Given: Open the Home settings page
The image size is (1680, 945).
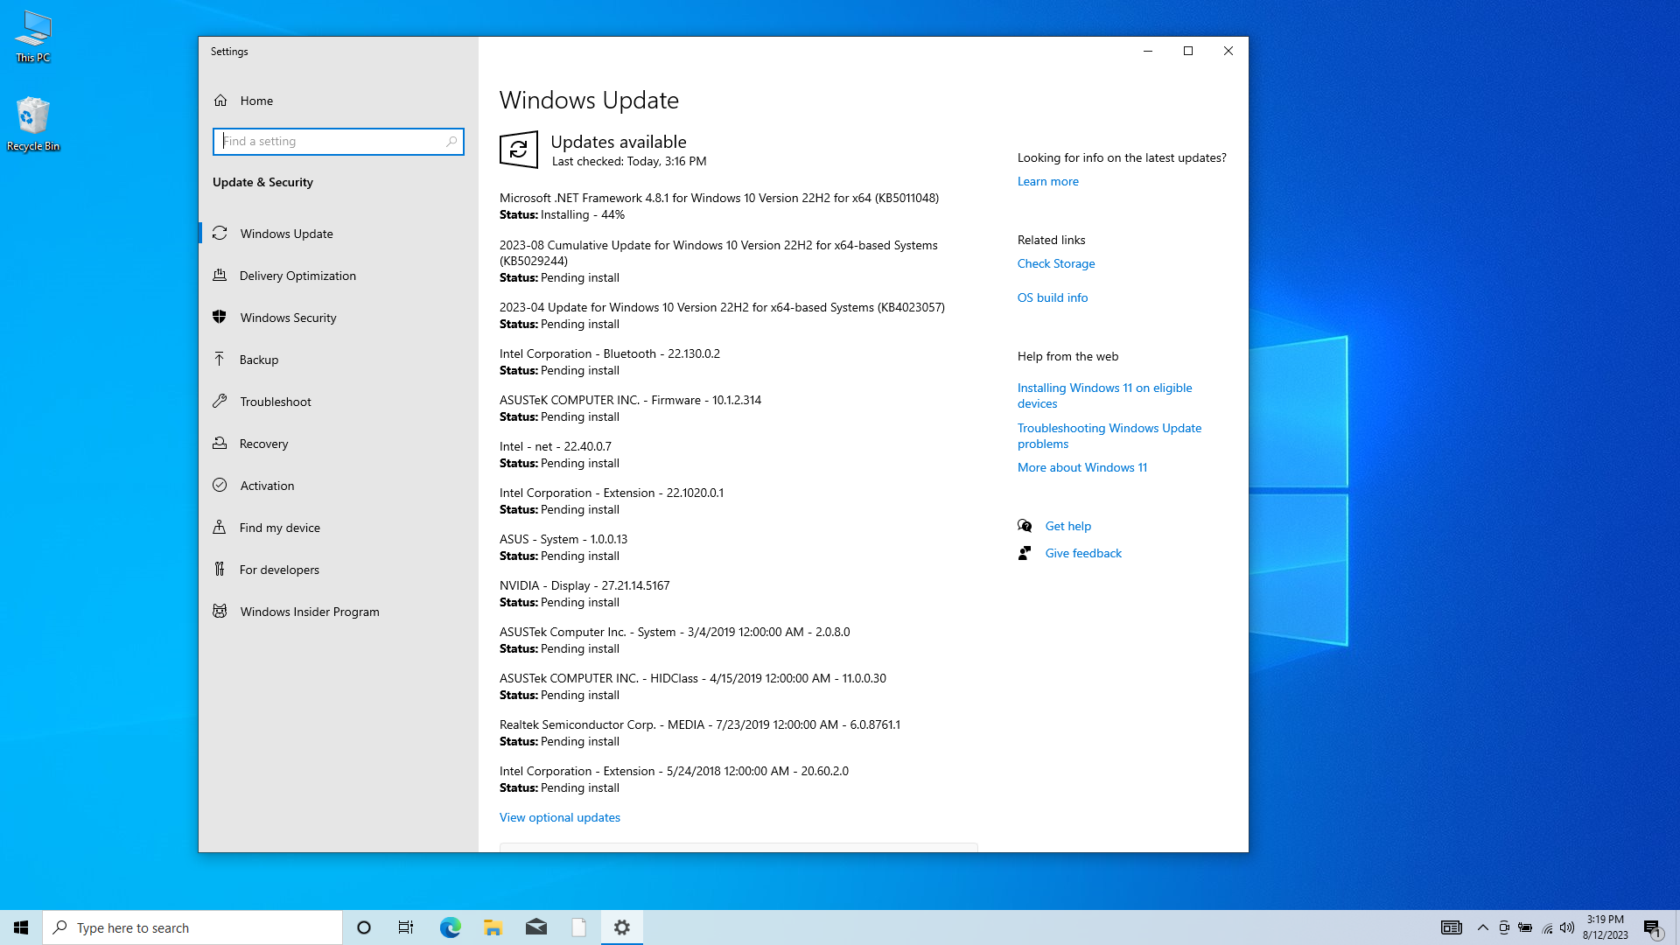Looking at the screenshot, I should [x=256, y=101].
